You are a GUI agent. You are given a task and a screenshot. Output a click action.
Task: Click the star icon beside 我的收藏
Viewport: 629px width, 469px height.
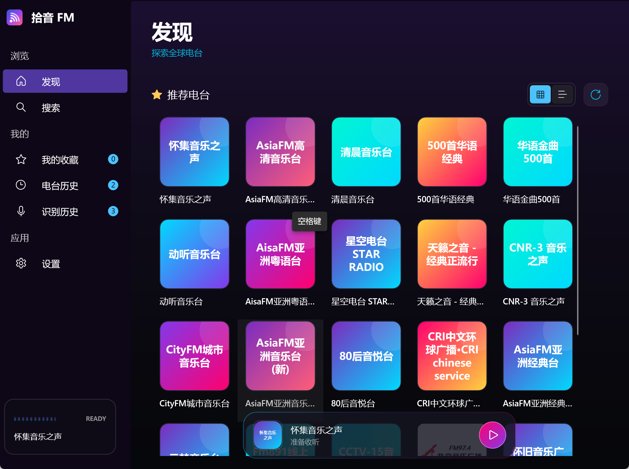tap(21, 159)
